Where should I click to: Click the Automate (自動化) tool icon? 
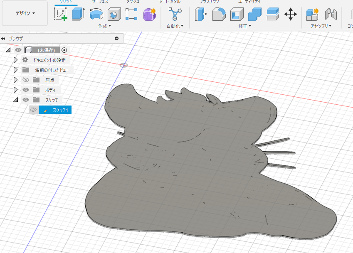[175, 14]
